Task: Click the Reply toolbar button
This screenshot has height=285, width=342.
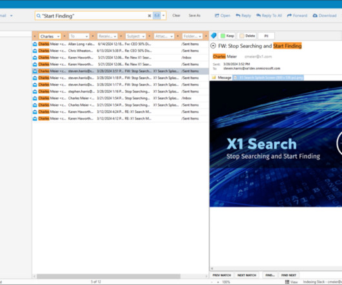Action: pos(243,15)
